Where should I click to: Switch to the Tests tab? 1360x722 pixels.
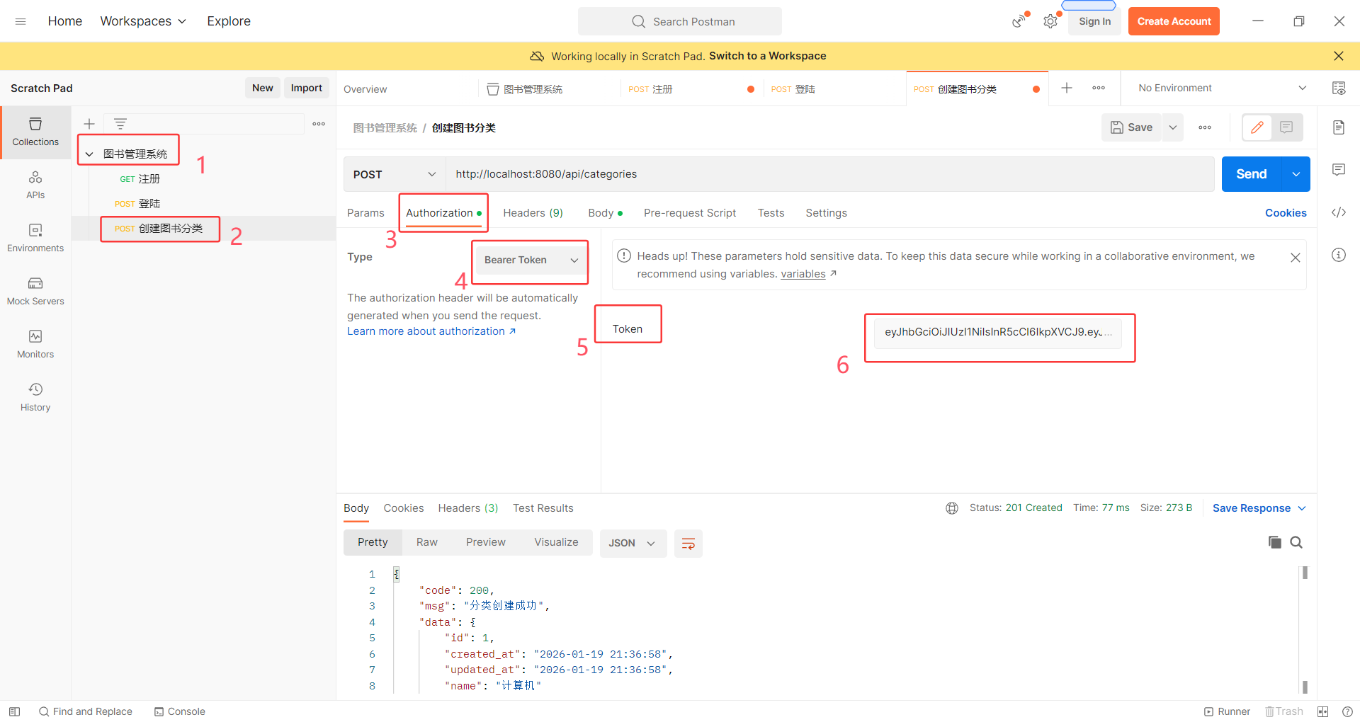tap(771, 213)
